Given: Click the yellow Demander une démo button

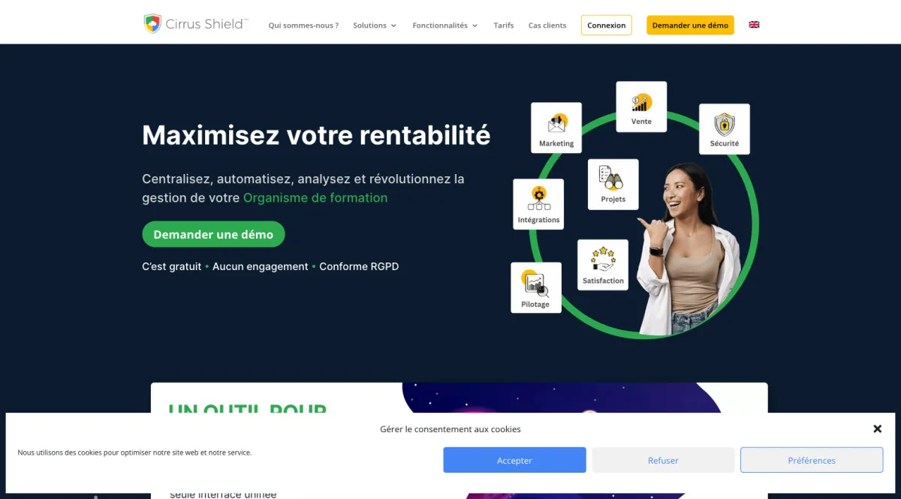Looking at the screenshot, I should (690, 25).
